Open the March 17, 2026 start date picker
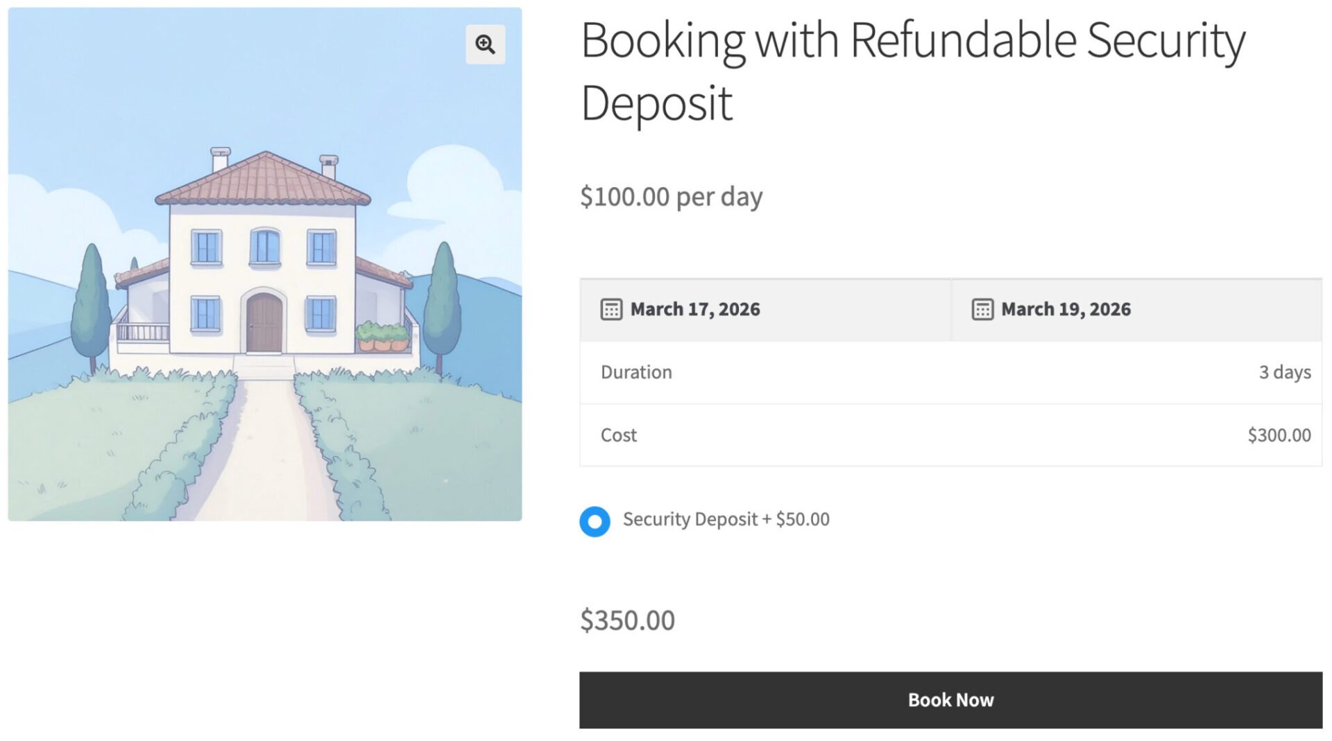Screen dimensions: 1332x741 click(x=694, y=309)
